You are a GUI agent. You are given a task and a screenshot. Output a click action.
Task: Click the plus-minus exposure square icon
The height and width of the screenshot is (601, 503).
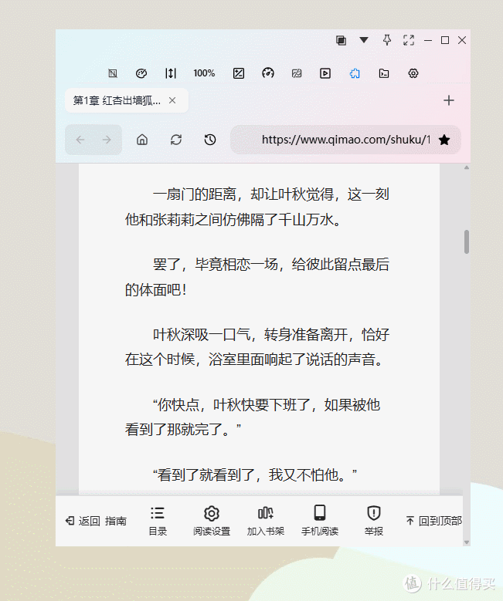point(239,73)
